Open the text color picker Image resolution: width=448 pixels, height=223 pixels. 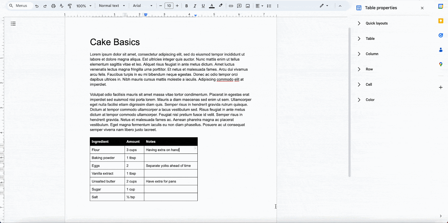point(212,6)
